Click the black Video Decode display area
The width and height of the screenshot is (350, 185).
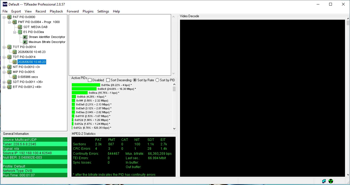pyautogui.click(x=262, y=98)
